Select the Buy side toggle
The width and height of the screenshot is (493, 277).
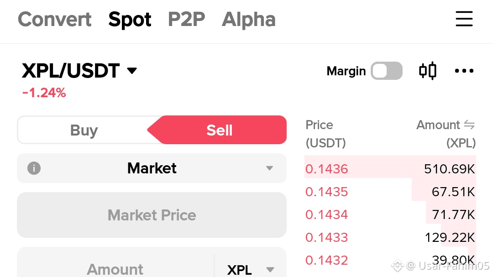pos(84,131)
